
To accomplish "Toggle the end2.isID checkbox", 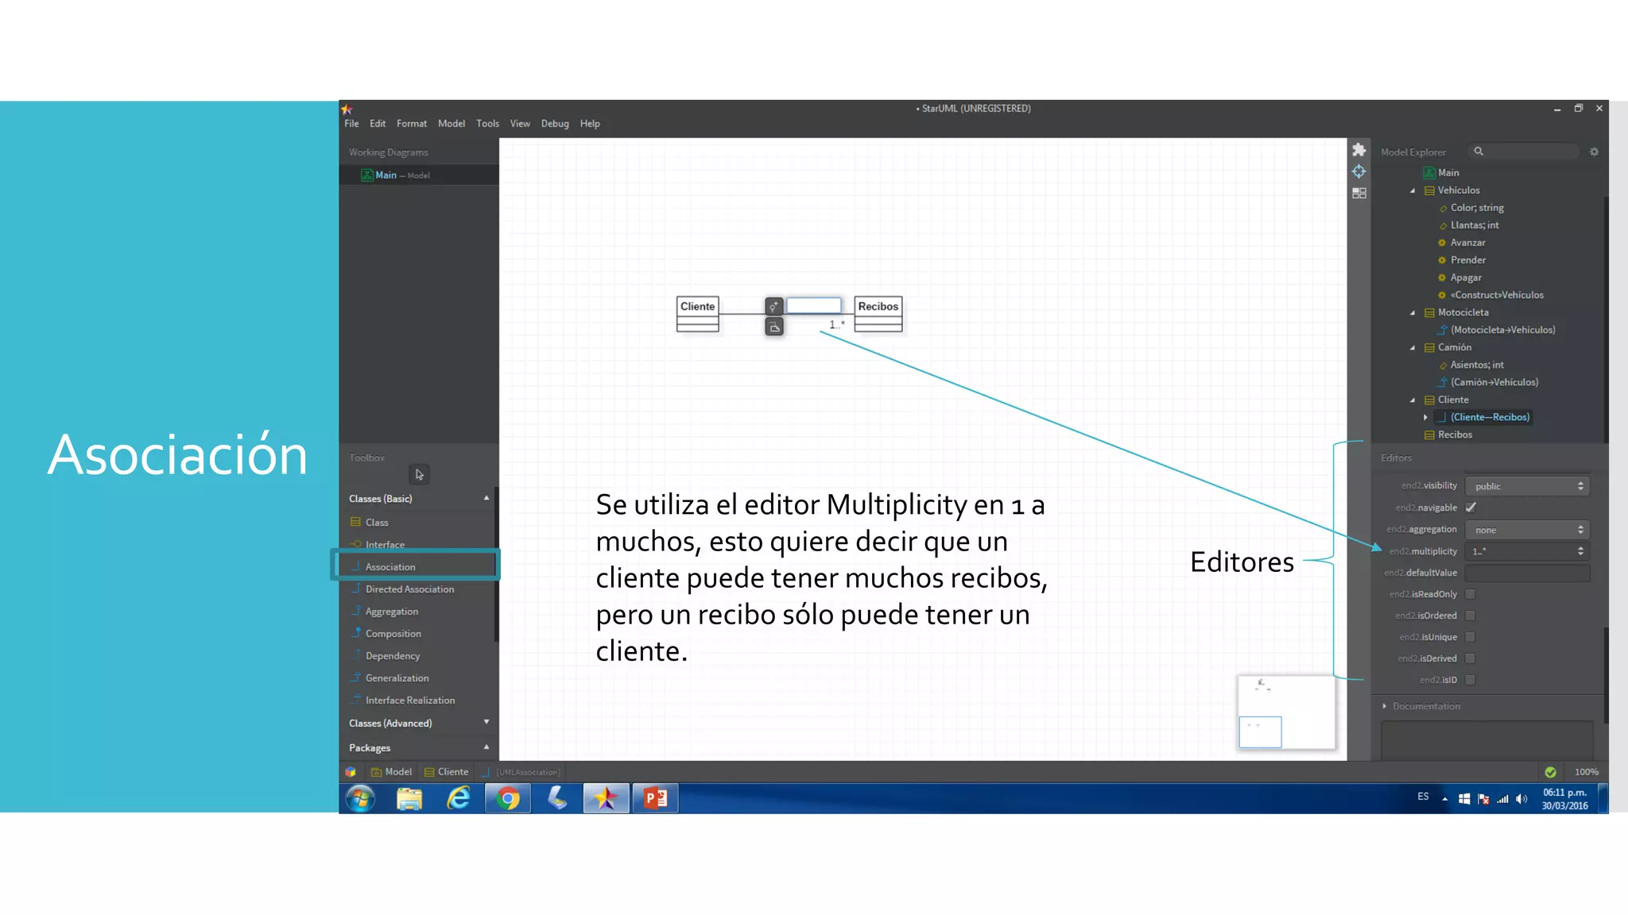I will pos(1471,680).
